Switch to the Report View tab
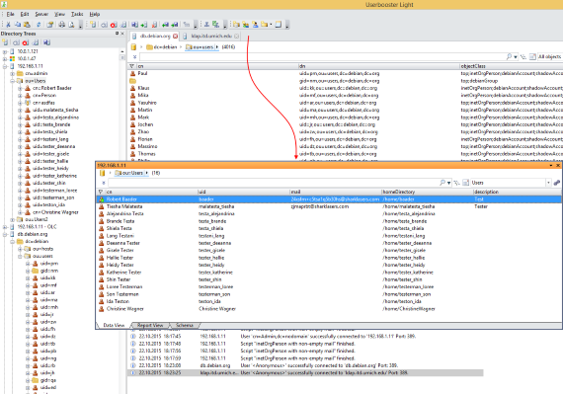The width and height of the screenshot is (563, 394). click(150, 325)
